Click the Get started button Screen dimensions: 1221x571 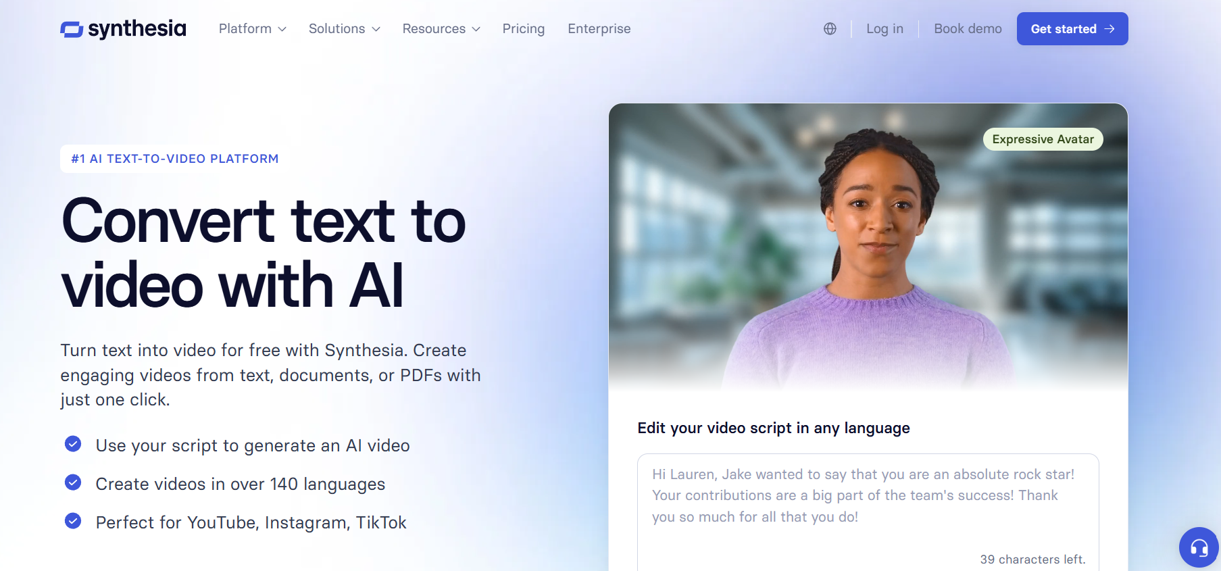1072,29
